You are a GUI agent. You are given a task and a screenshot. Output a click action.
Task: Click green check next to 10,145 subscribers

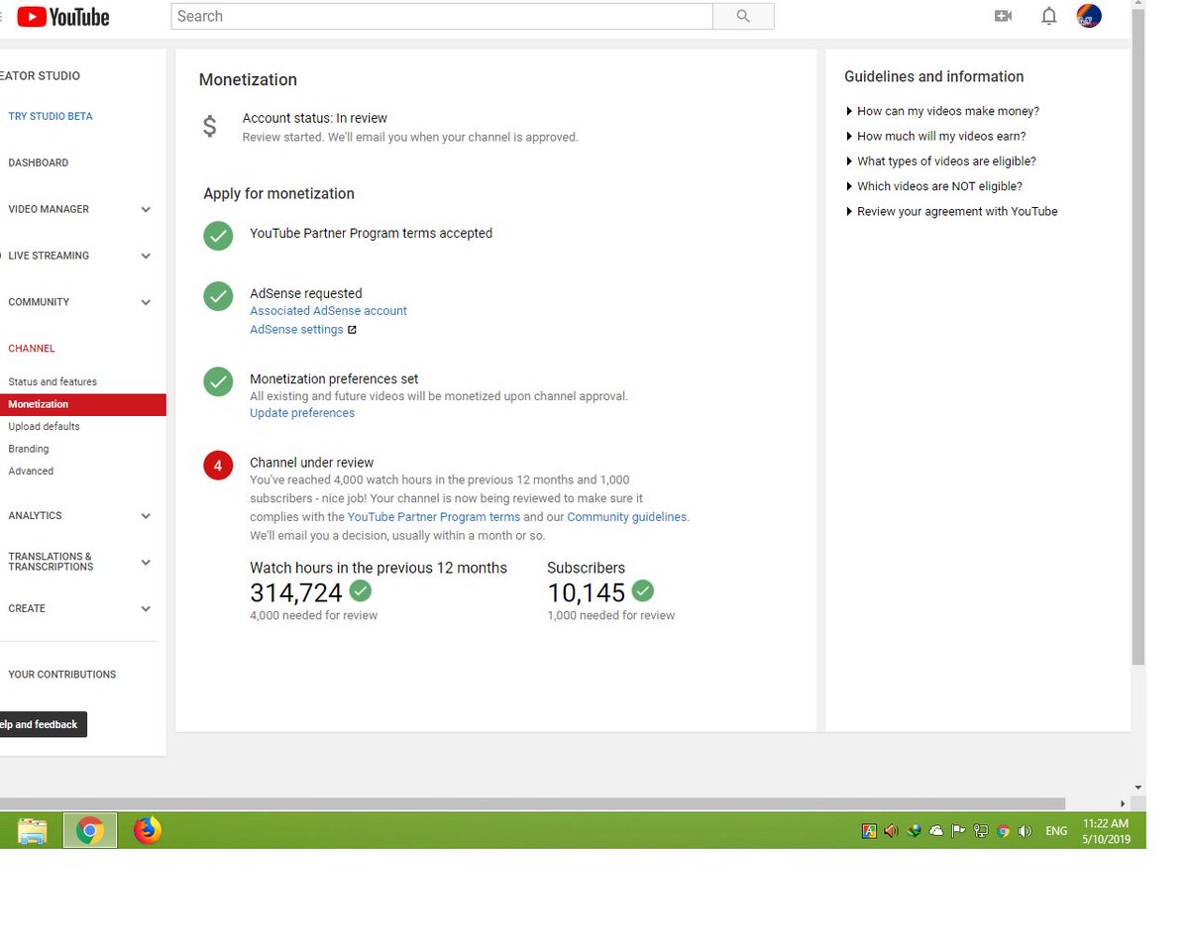643,591
